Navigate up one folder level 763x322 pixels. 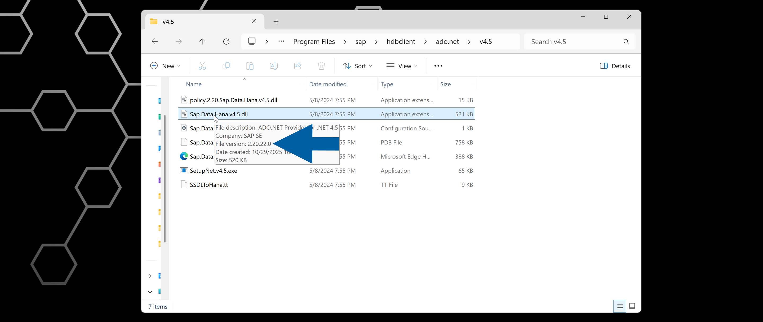pos(202,41)
